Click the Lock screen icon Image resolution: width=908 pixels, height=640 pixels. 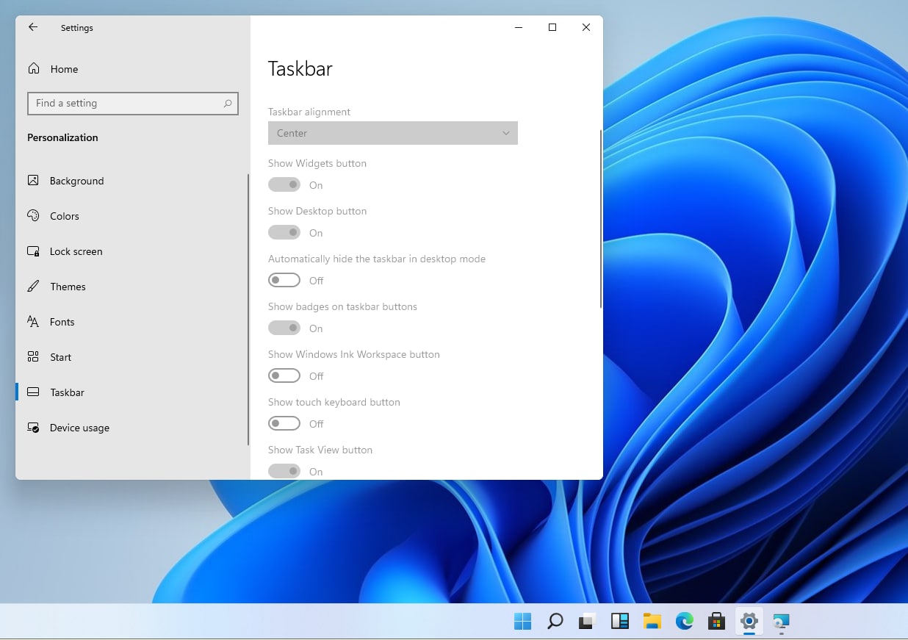[33, 251]
